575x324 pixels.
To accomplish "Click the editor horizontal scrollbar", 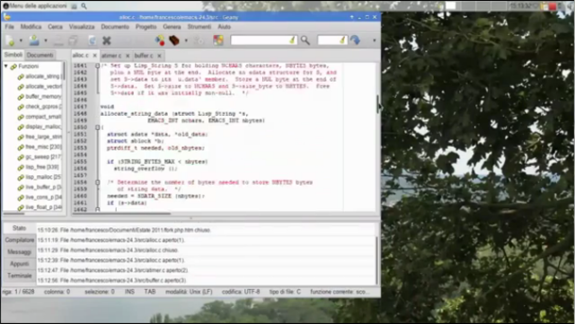I will point(121,214).
